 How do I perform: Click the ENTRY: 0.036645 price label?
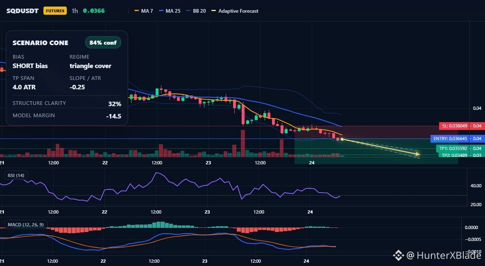[x=450, y=139]
